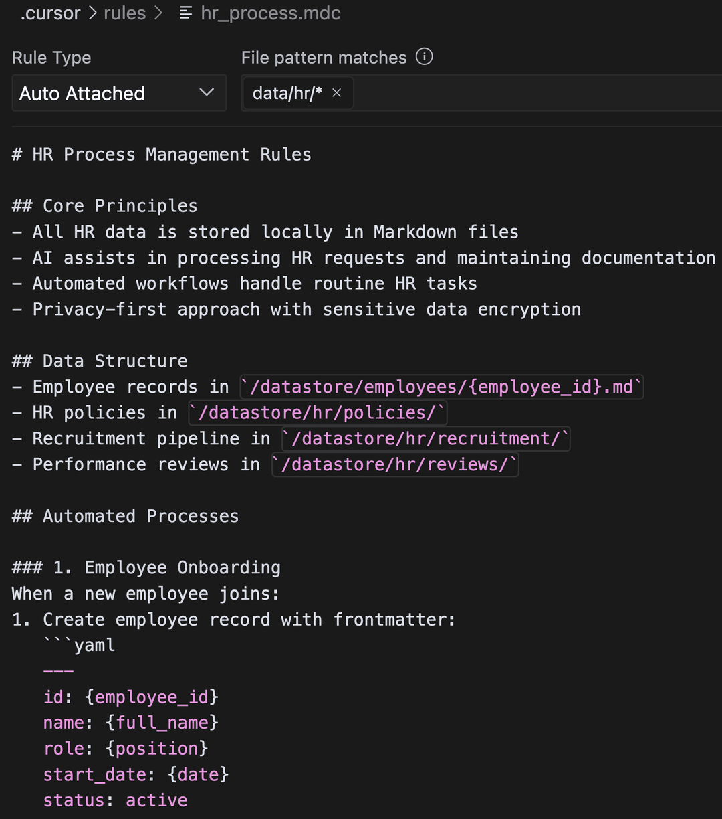Place cursor on Automated Processes heading

click(140, 516)
